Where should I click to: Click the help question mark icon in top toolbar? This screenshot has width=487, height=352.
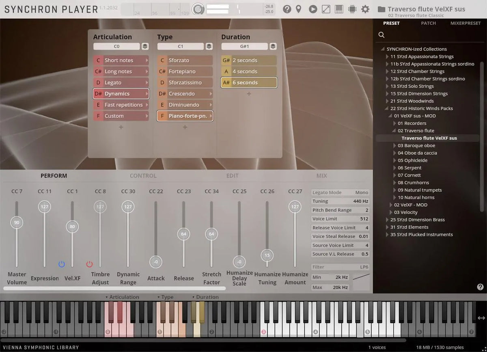point(287,9)
